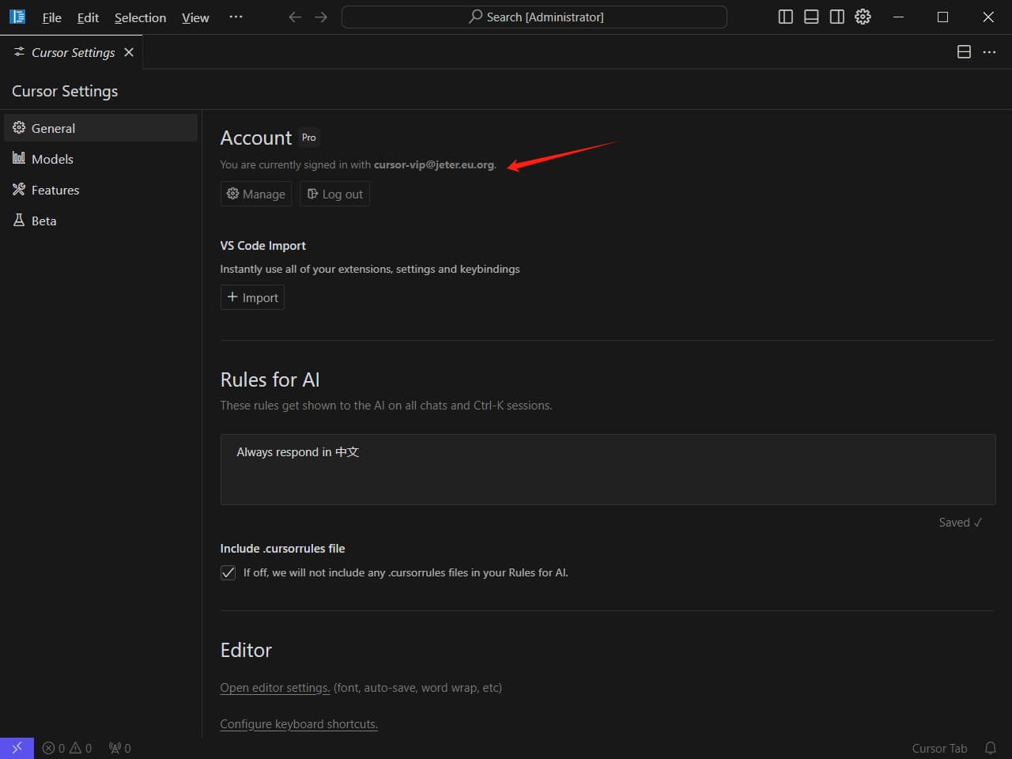1012x759 pixels.
Task: Open the View menu
Action: (x=195, y=17)
